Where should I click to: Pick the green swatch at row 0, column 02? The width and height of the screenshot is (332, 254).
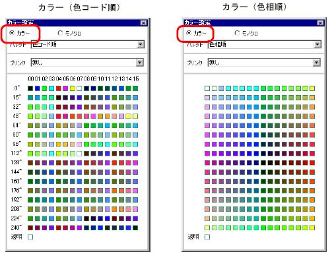(x=44, y=88)
